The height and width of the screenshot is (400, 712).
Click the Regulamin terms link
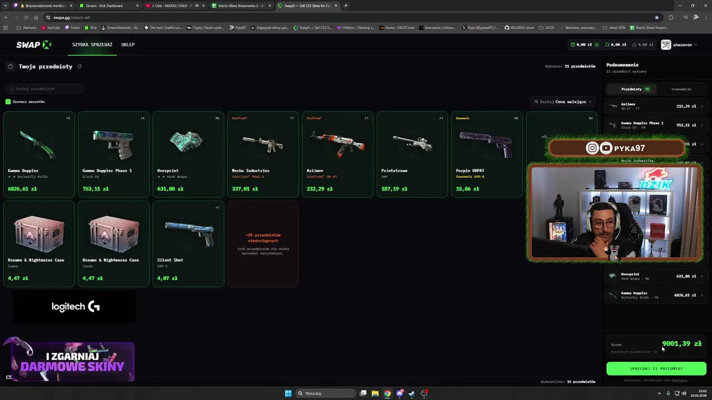[680, 381]
